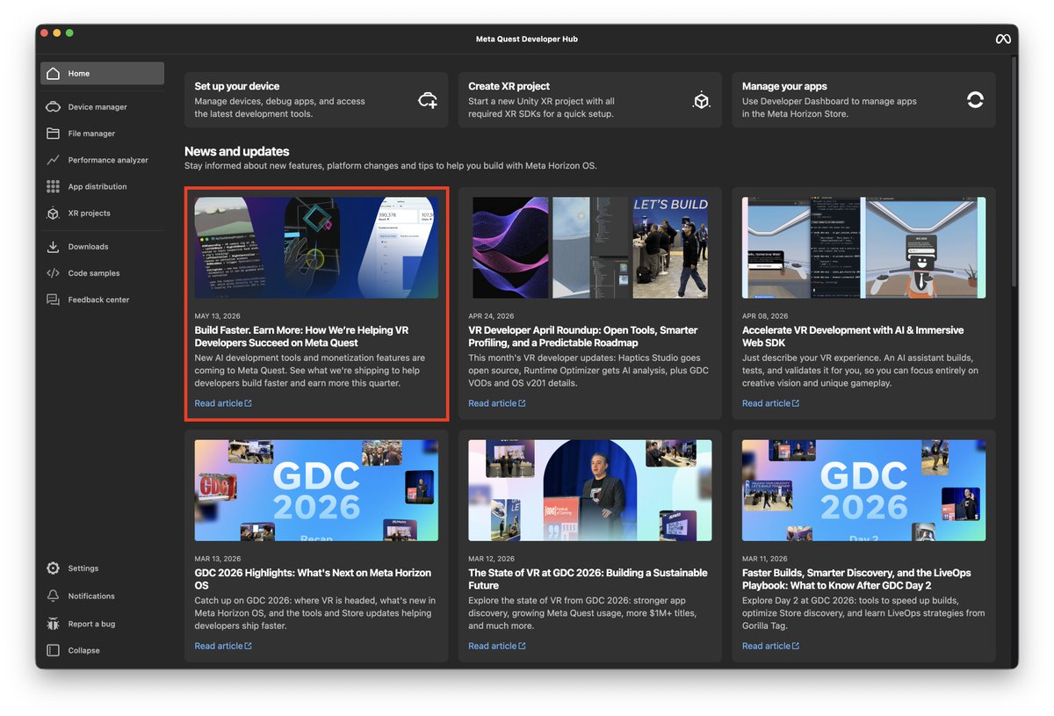Click the Accelerate VR Development thumbnail image
The height and width of the screenshot is (716, 1054).
tap(864, 248)
